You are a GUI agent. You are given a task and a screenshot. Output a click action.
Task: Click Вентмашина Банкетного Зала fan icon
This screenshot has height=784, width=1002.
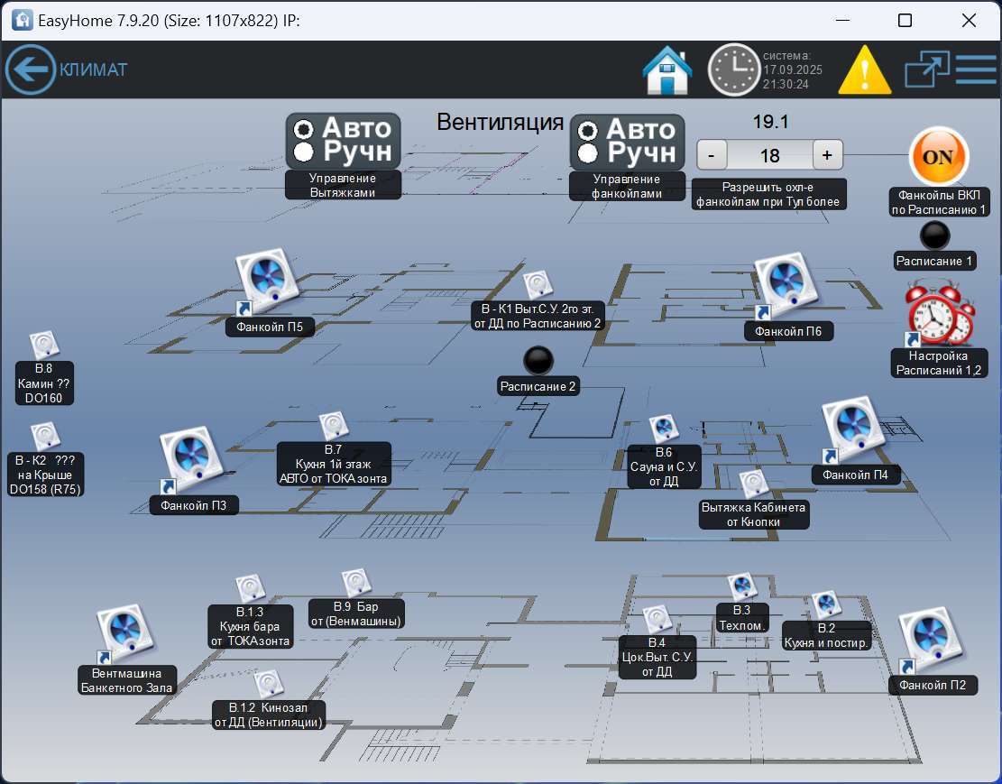click(x=126, y=633)
